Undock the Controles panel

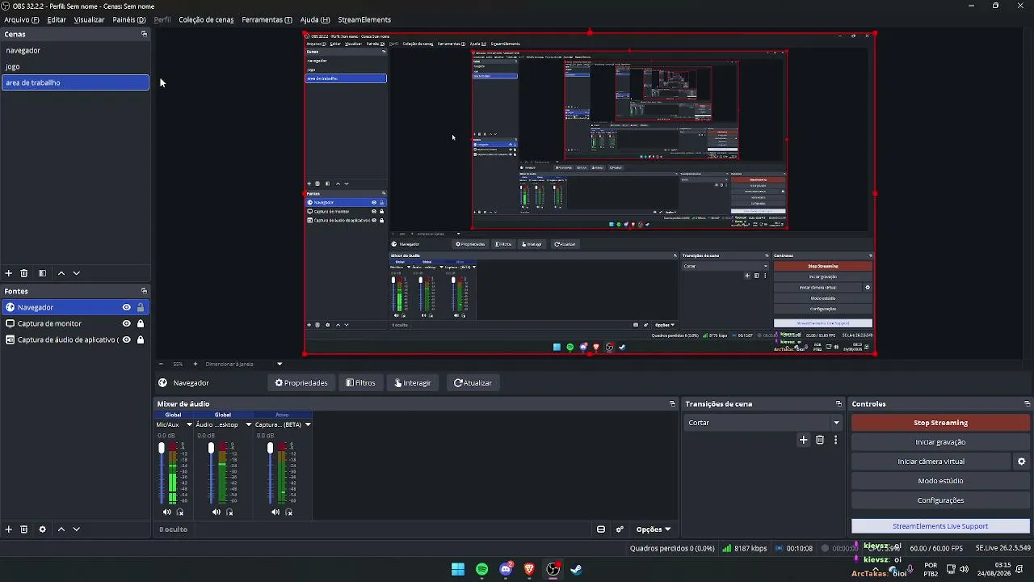pyautogui.click(x=1028, y=404)
